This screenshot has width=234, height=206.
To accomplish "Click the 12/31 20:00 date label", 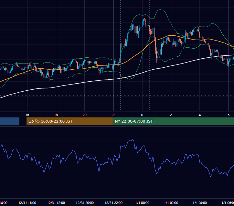I will 85,203.
